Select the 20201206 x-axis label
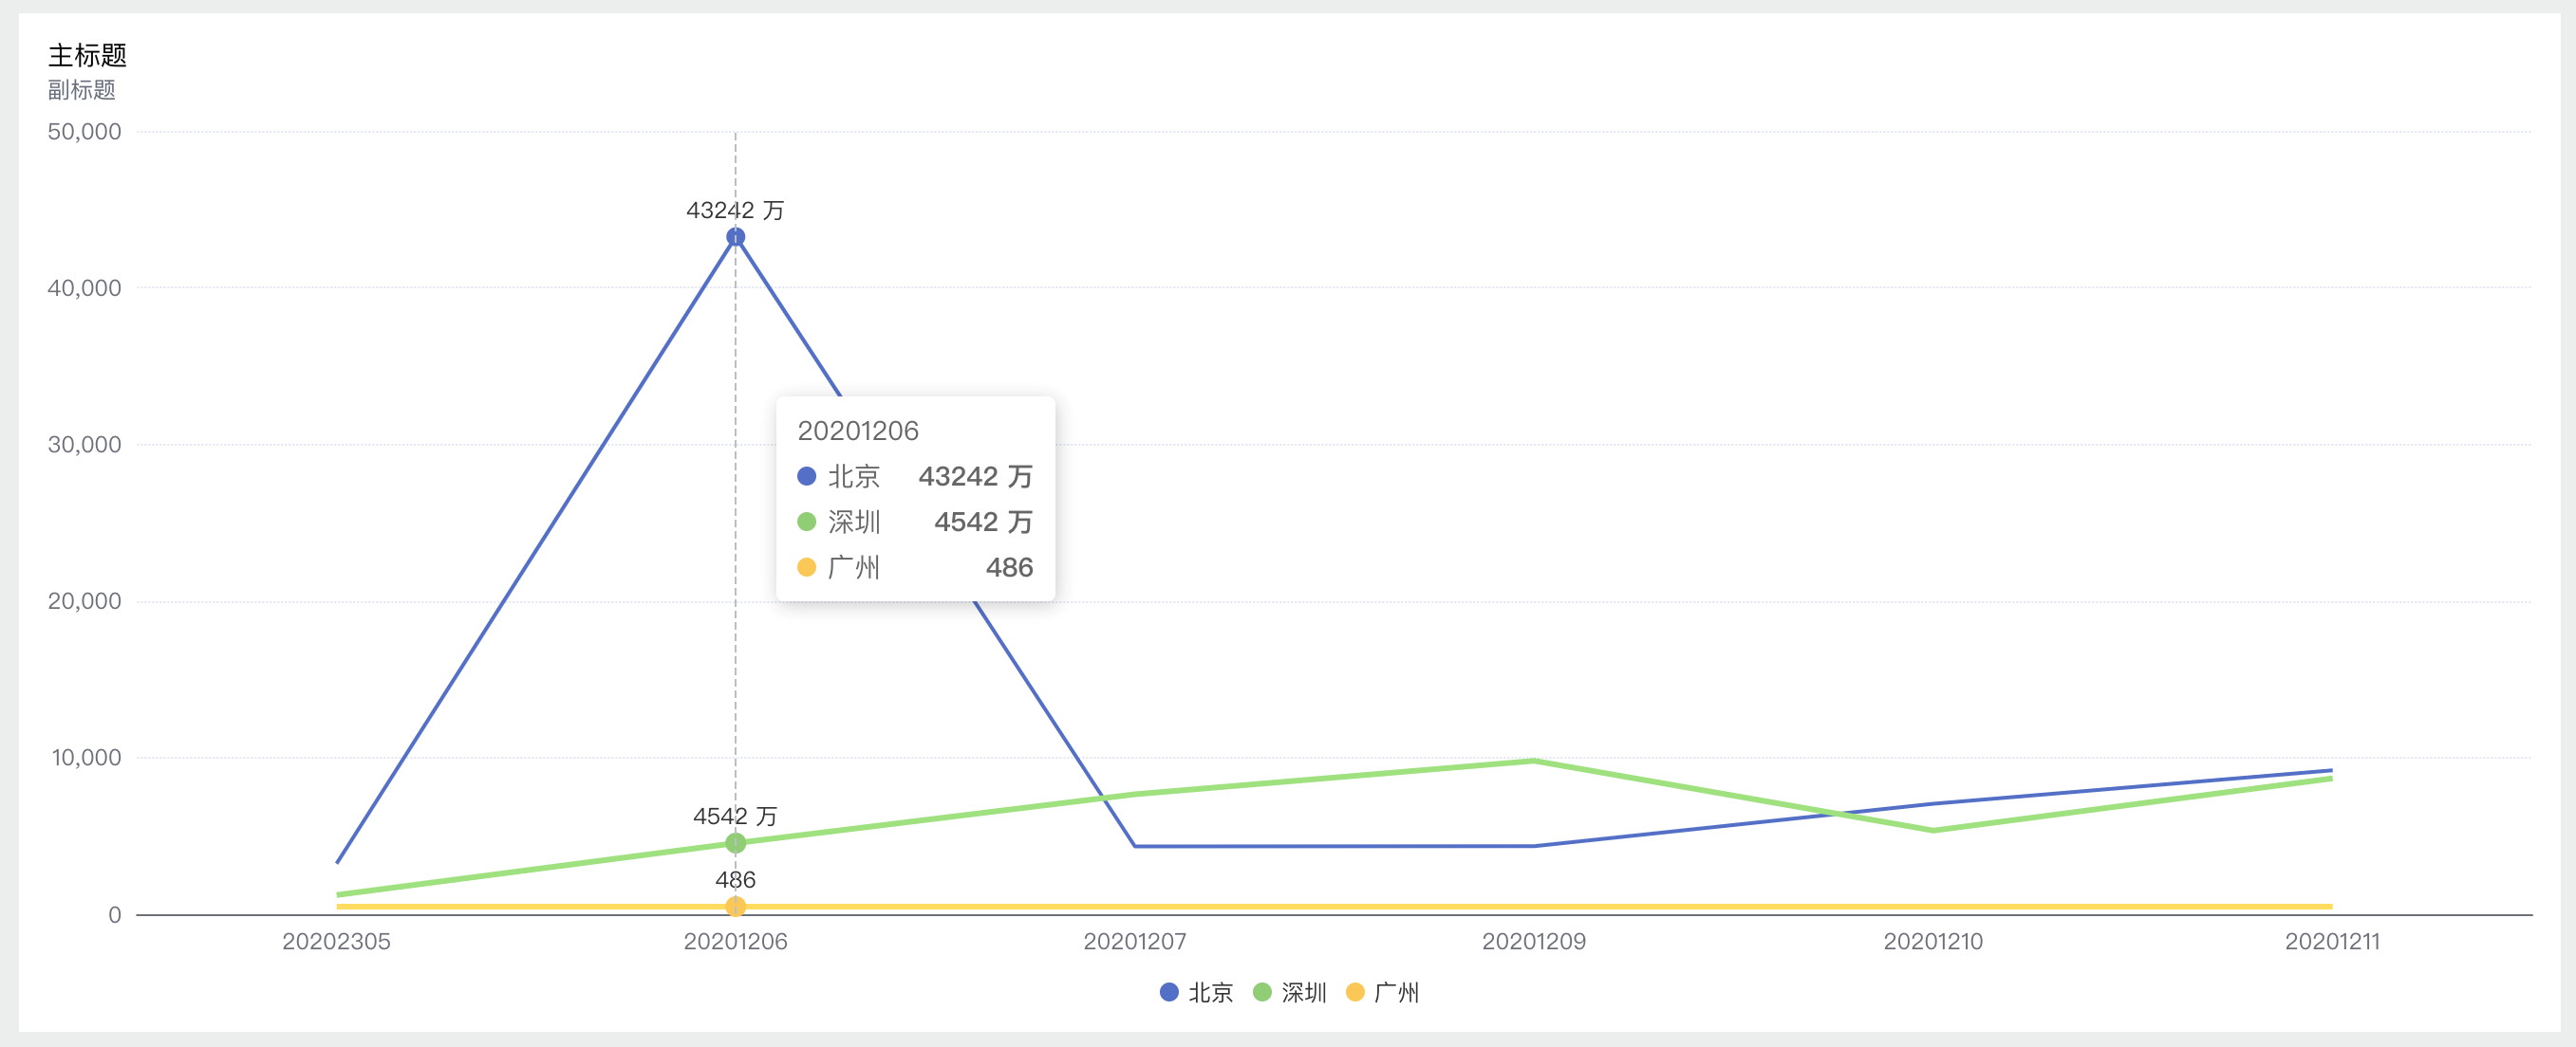This screenshot has width=2576, height=1047. 735,941
